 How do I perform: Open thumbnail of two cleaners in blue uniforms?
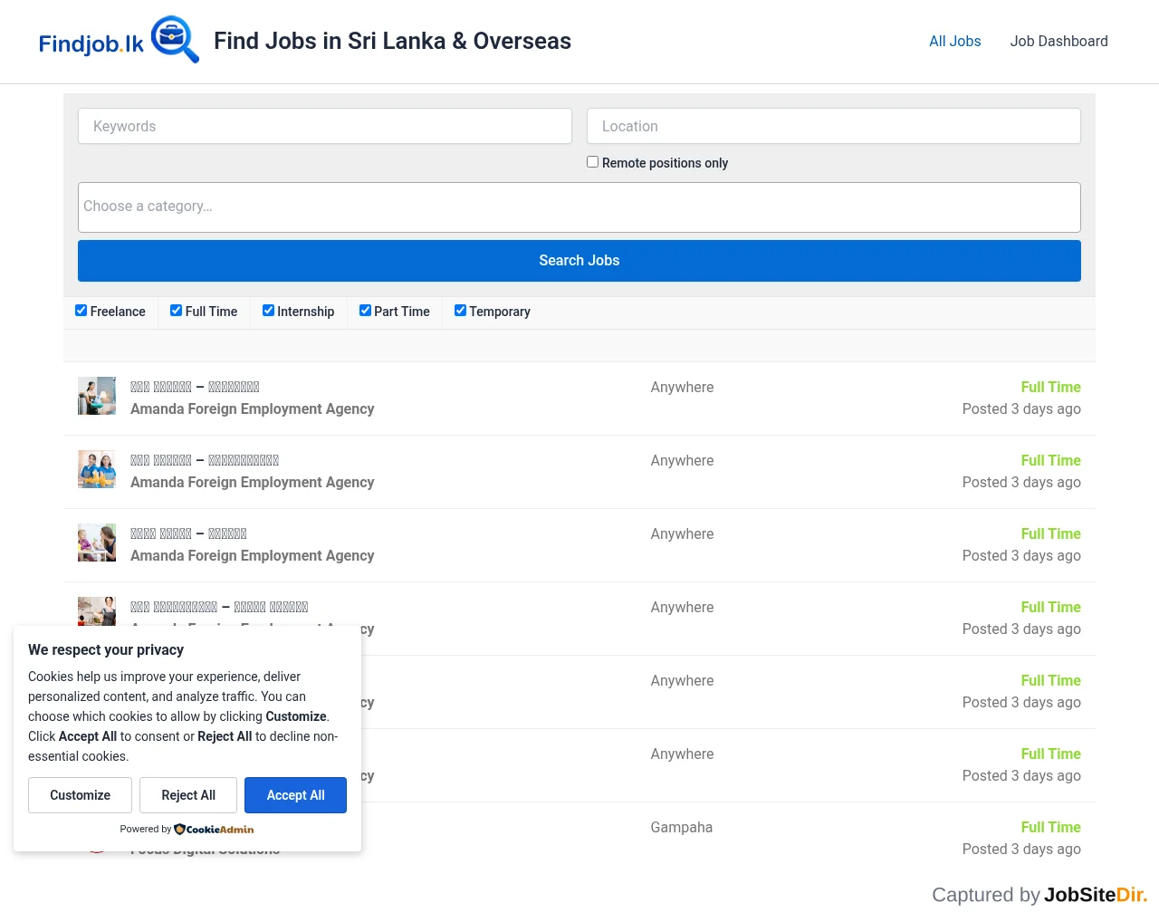pyautogui.click(x=97, y=469)
